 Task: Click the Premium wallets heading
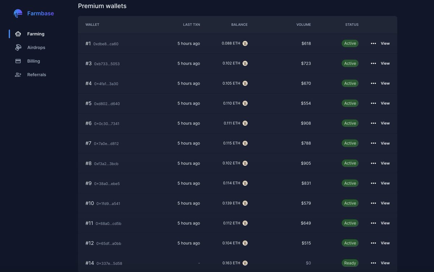pyautogui.click(x=102, y=6)
